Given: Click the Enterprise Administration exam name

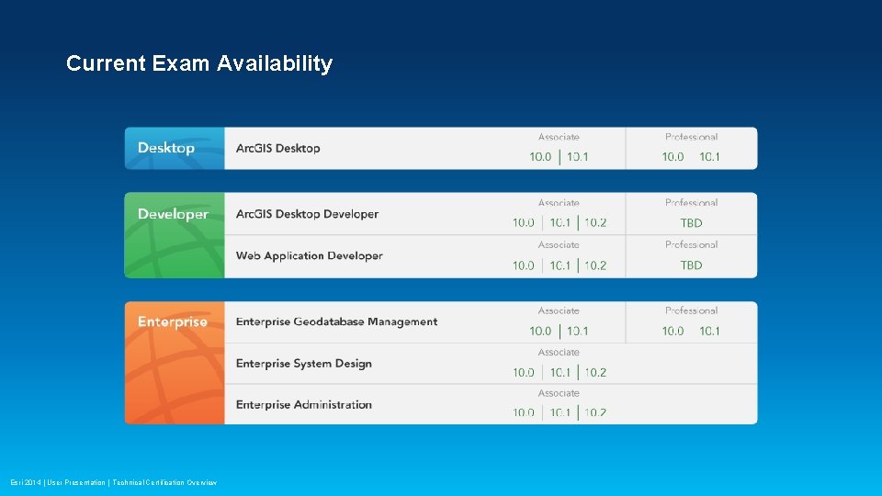Looking at the screenshot, I should point(304,405).
